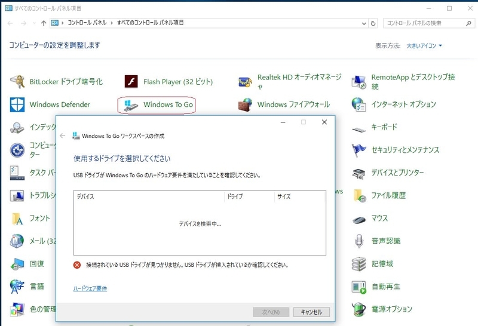Open Windows Defender shield icon
The image size is (478, 326).
17,104
